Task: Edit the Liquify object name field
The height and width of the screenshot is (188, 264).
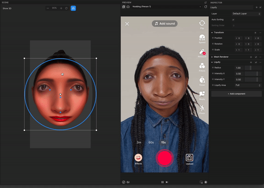Action: (x=231, y=7)
